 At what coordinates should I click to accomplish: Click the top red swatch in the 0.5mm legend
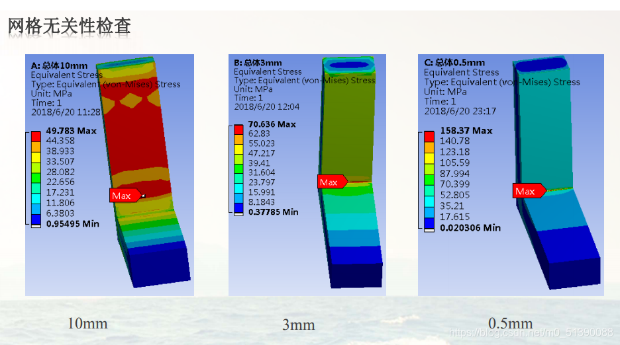click(x=429, y=135)
